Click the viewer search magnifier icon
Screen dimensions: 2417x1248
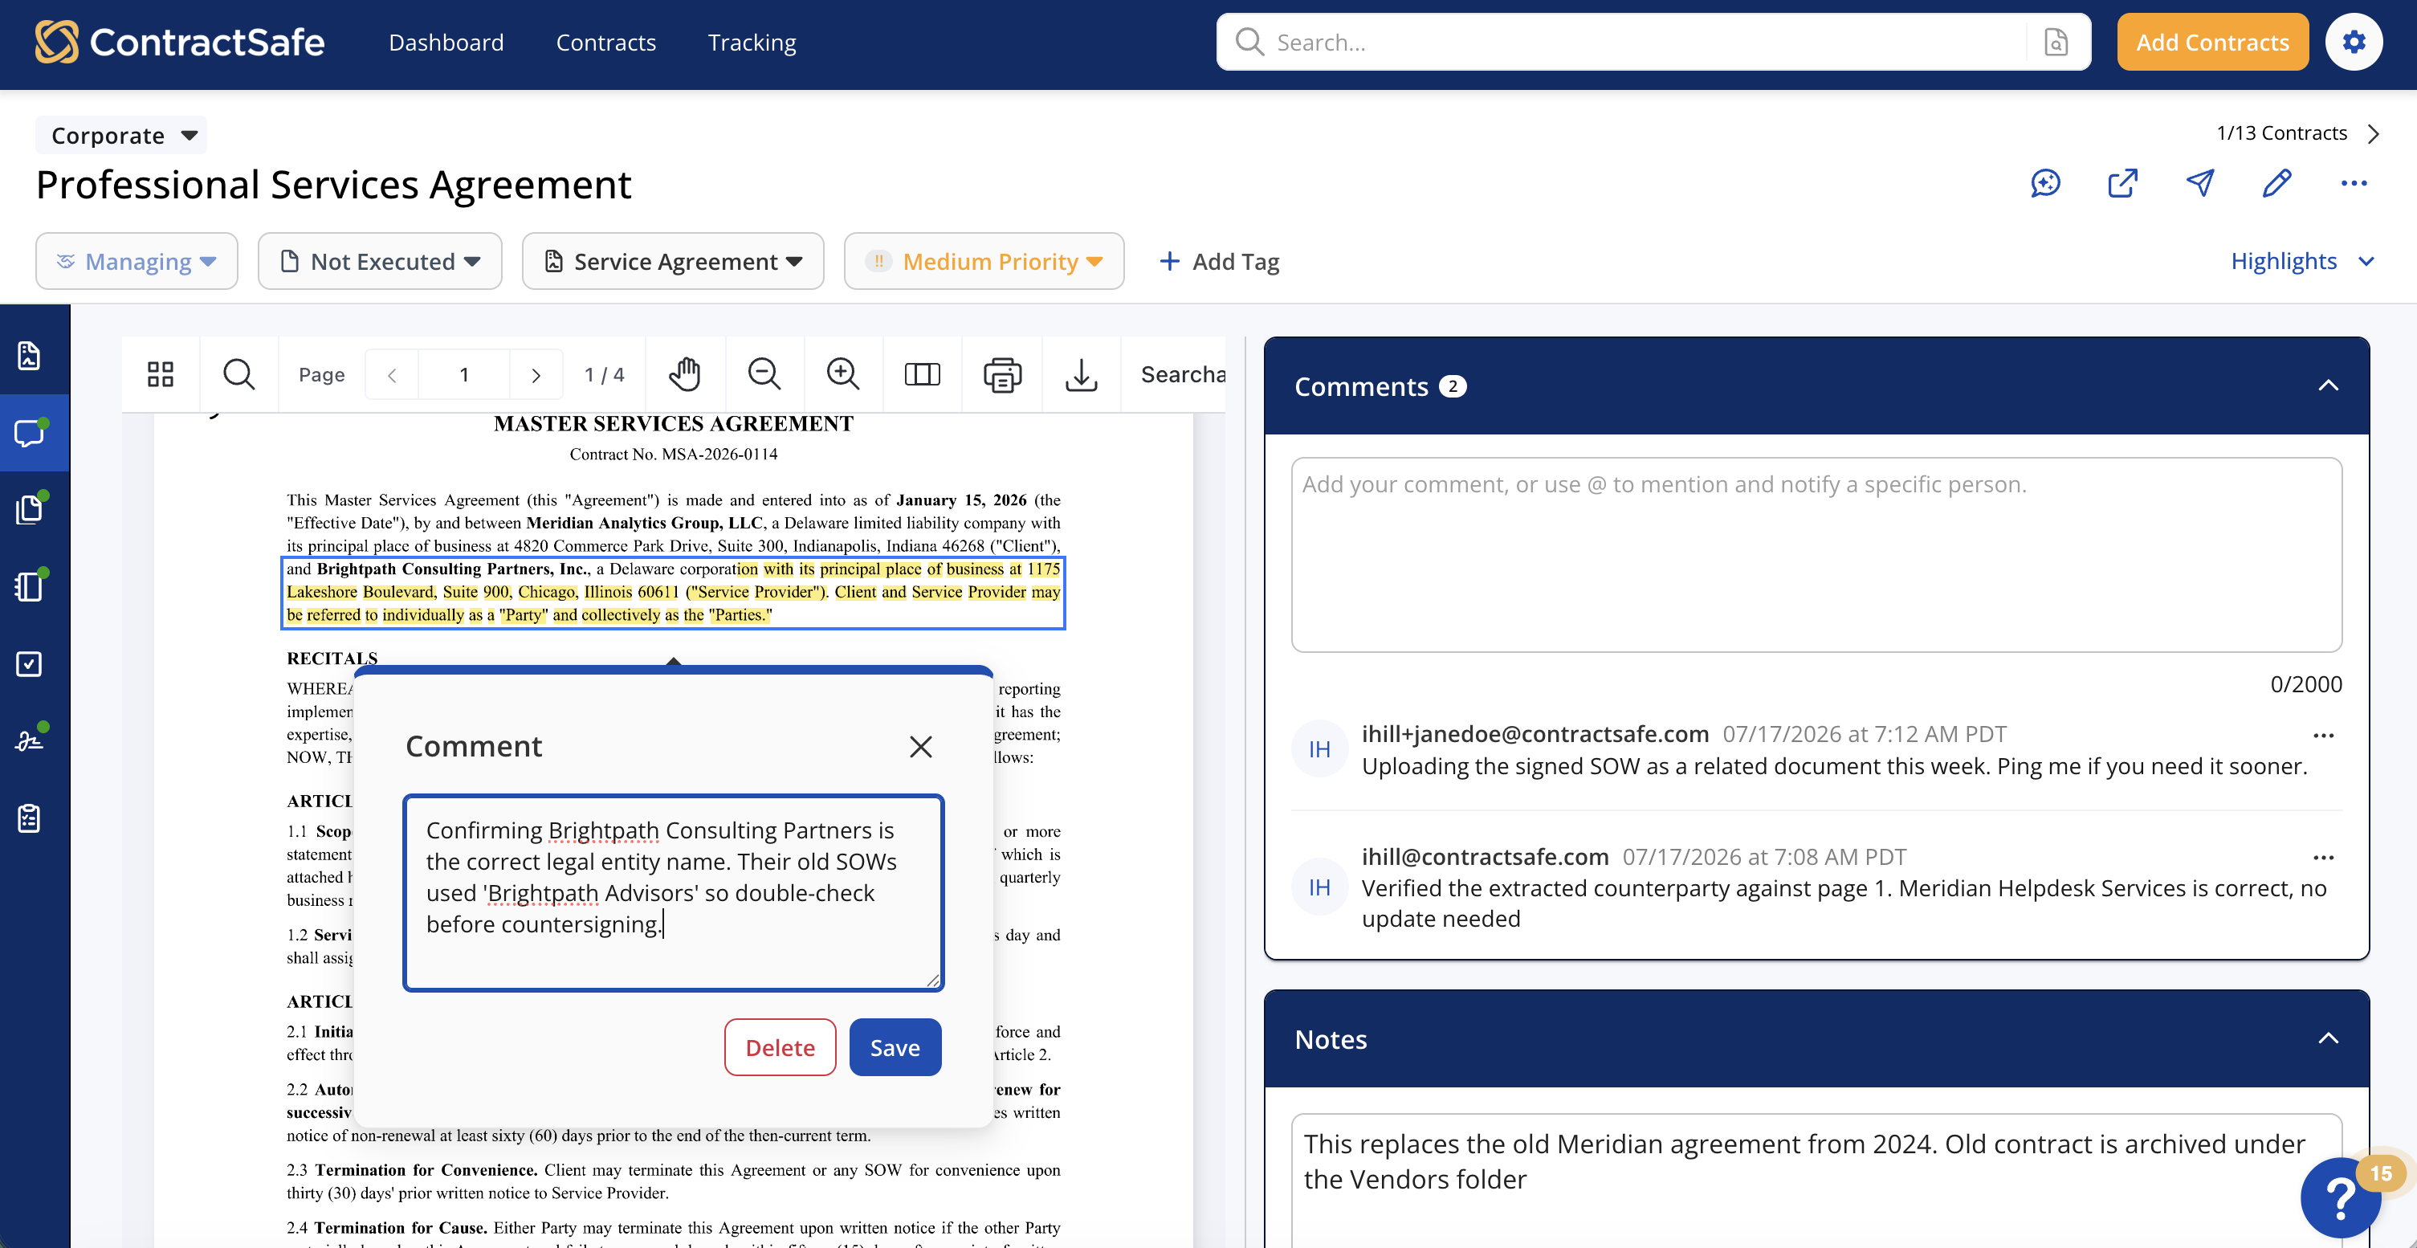[238, 374]
